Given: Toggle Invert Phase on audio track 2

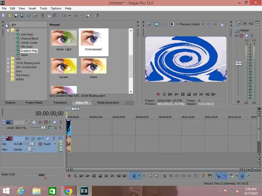Looking at the screenshot, I should tap(33, 139).
